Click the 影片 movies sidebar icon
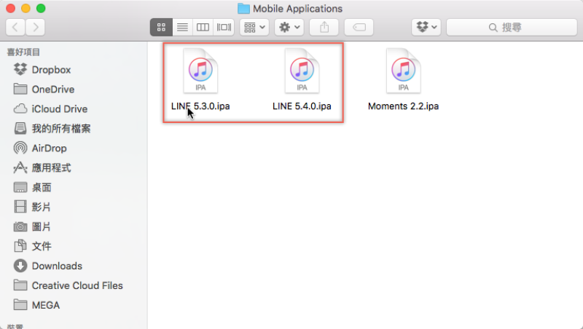 coord(20,207)
